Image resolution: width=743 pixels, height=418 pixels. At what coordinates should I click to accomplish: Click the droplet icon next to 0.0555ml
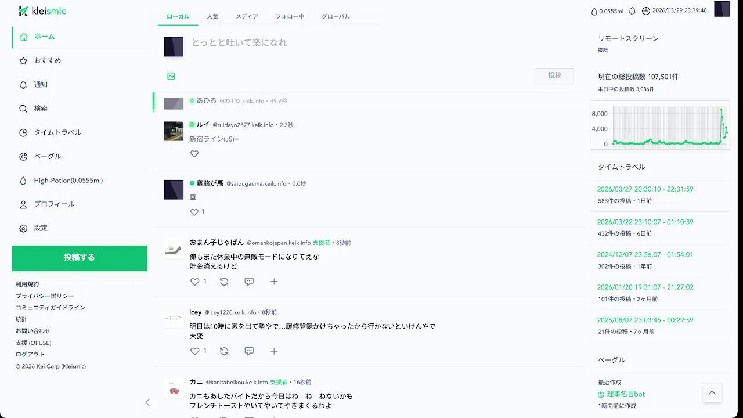[x=594, y=11]
